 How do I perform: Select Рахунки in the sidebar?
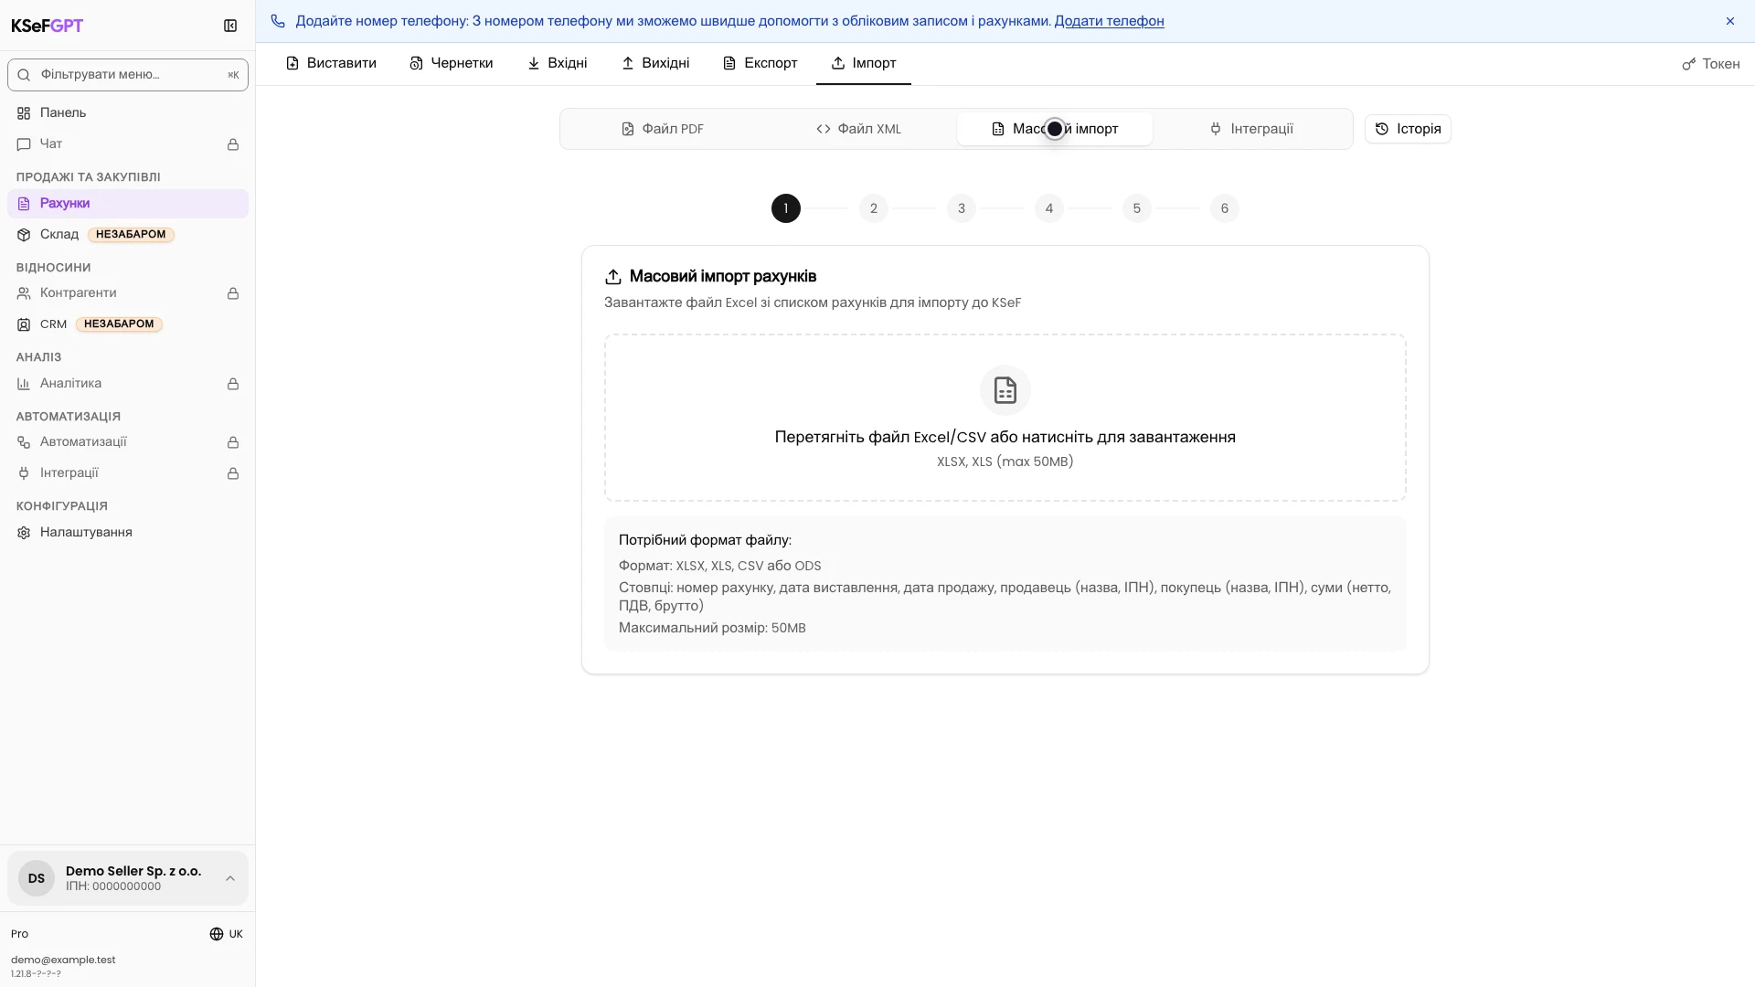coord(128,203)
